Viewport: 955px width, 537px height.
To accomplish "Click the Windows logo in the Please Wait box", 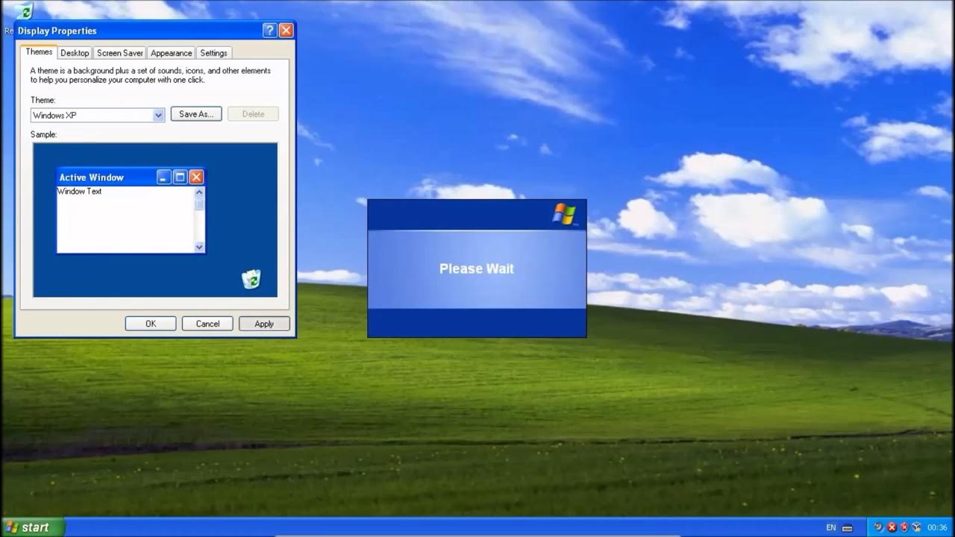I will (x=564, y=214).
